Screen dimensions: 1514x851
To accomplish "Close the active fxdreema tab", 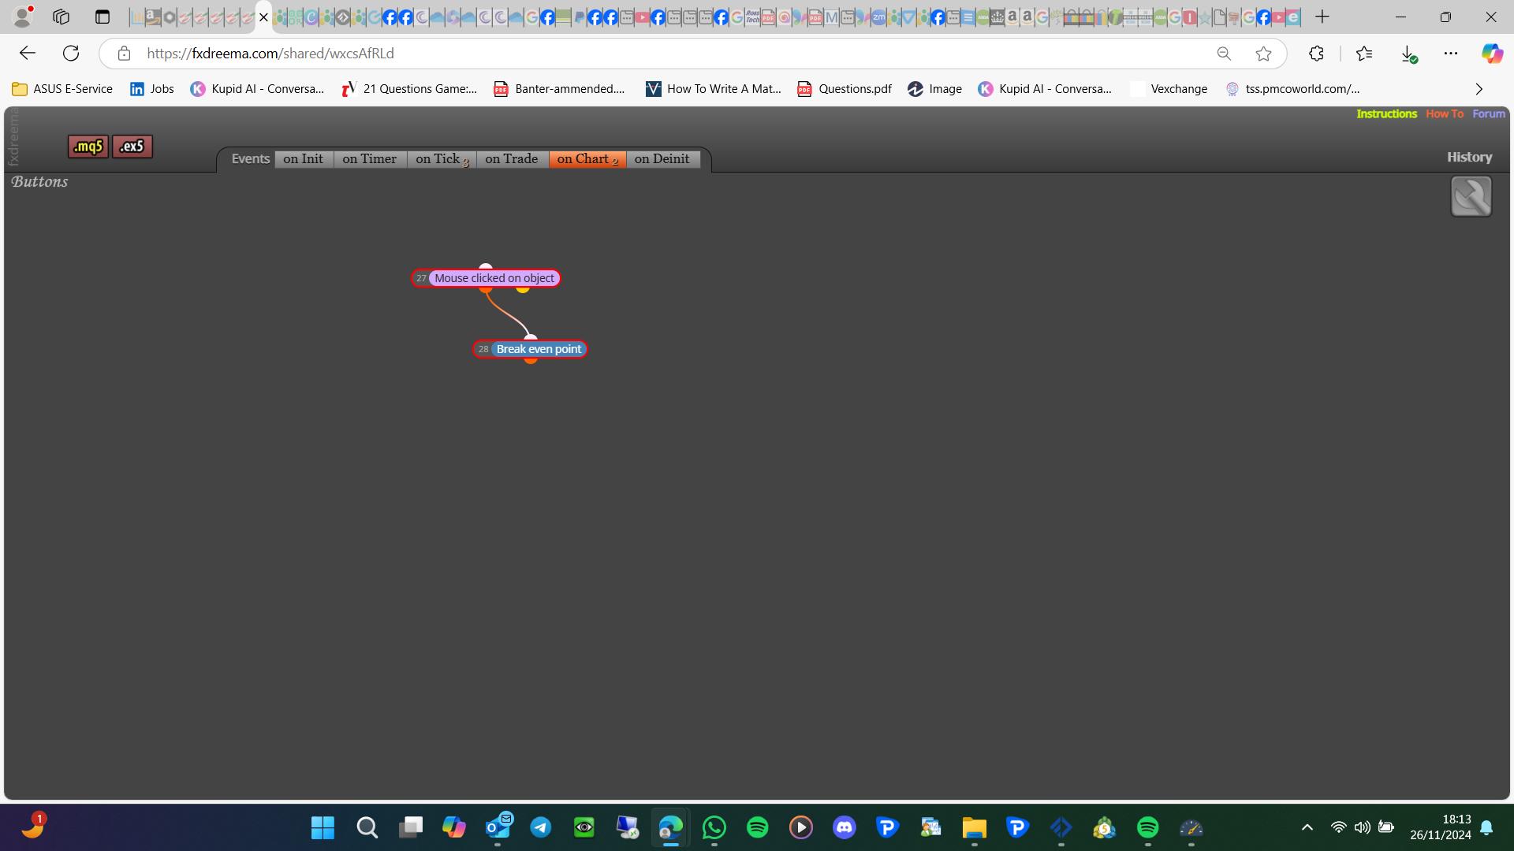I will 263,17.
